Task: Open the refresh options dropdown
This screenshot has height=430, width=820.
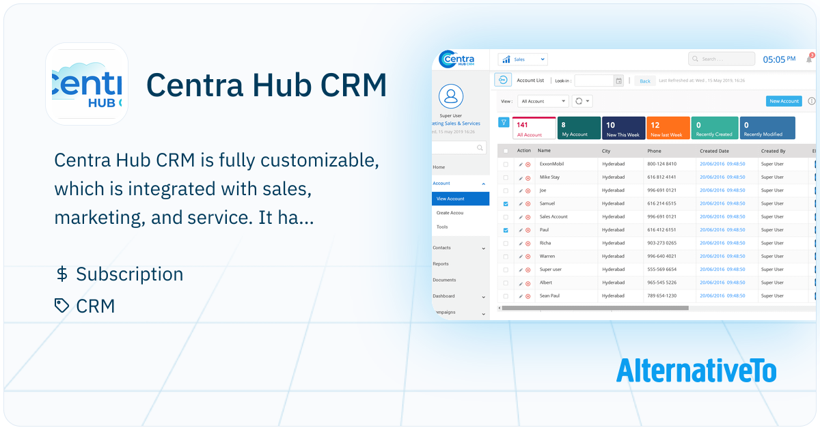Action: pos(582,101)
